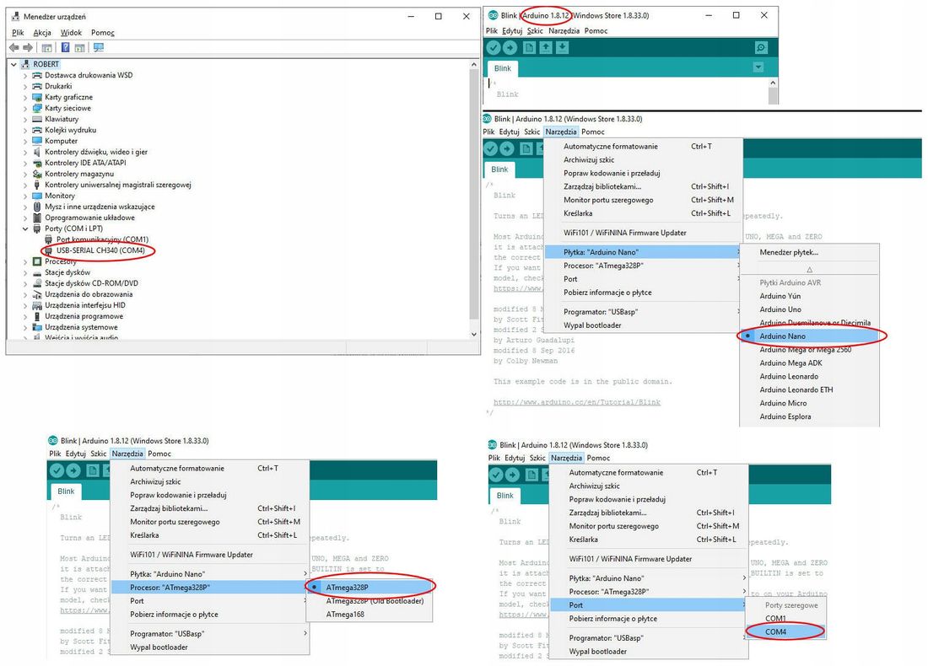Click the scan hardware monitor icon in Device Manager
This screenshot has height=666, width=928.
(x=98, y=47)
